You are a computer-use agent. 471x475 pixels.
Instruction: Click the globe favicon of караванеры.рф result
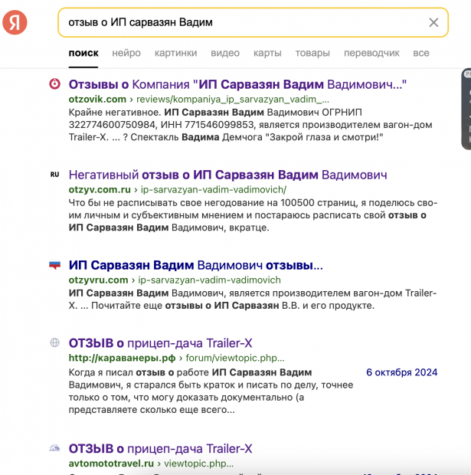54,342
